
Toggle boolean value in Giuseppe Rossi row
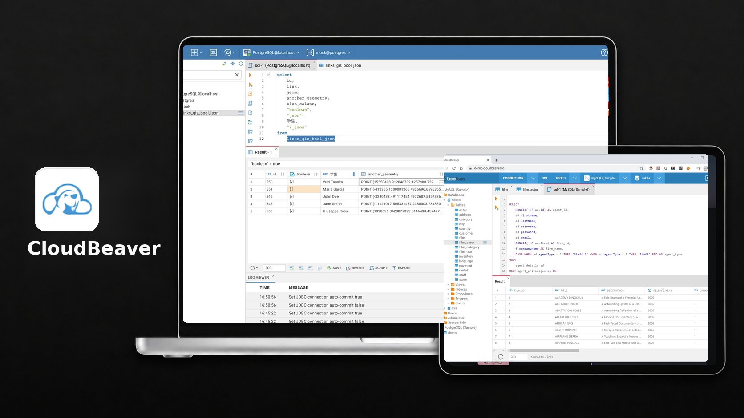(x=291, y=211)
